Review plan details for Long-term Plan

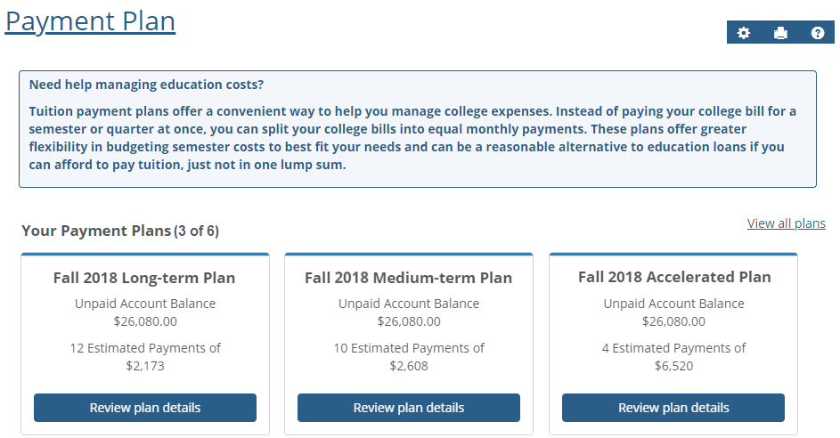pos(145,408)
